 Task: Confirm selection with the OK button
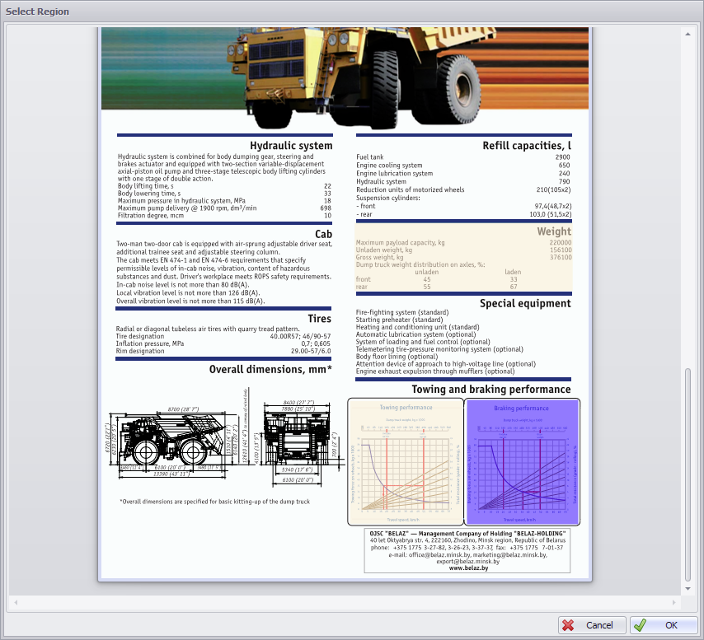664,625
